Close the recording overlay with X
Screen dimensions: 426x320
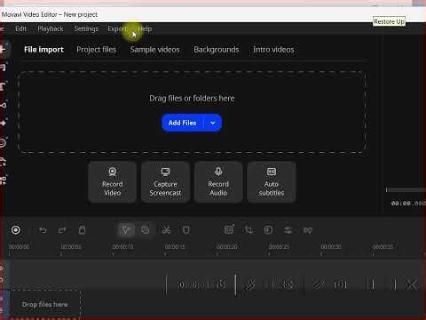pos(412,285)
